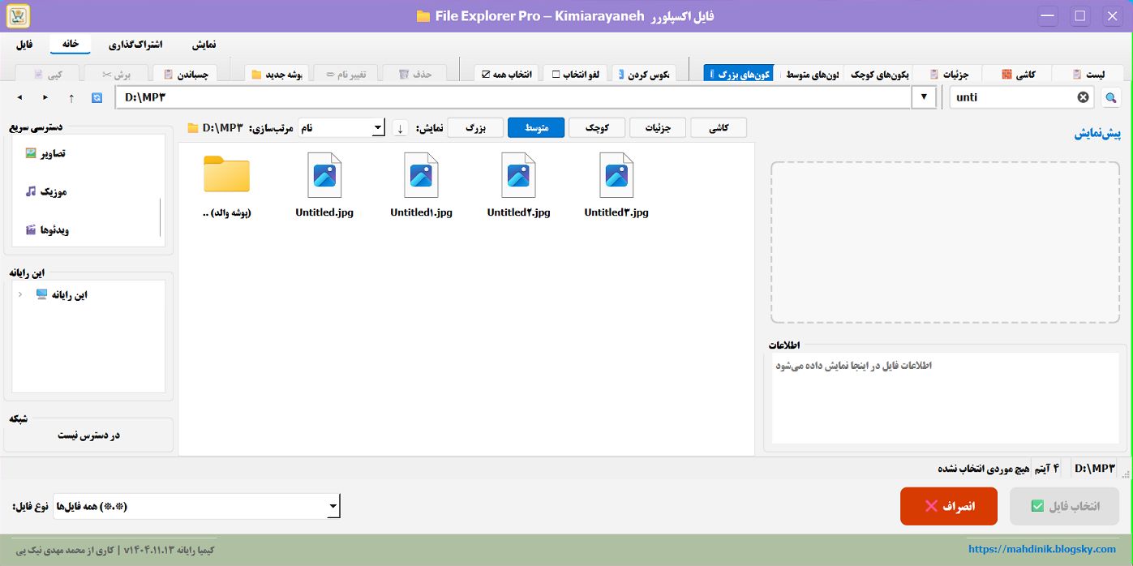
Task: Switch ribbon to small icons (آیکون‌های کوچک)
Action: tap(880, 74)
